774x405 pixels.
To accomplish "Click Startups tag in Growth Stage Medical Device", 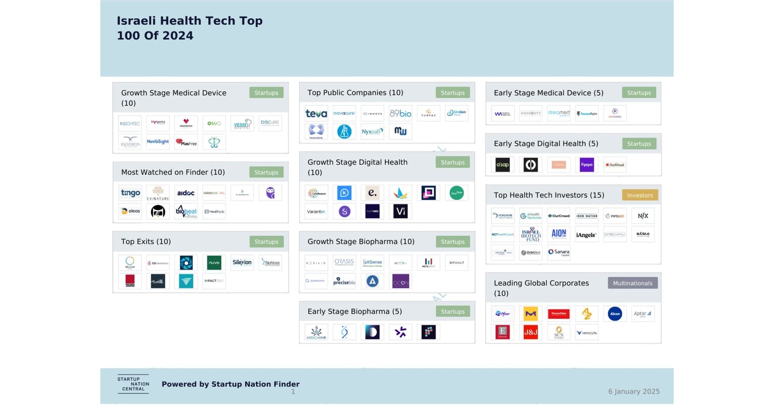I will click(x=266, y=93).
